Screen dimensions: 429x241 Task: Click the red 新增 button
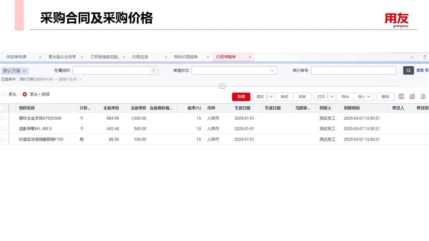pos(241,97)
